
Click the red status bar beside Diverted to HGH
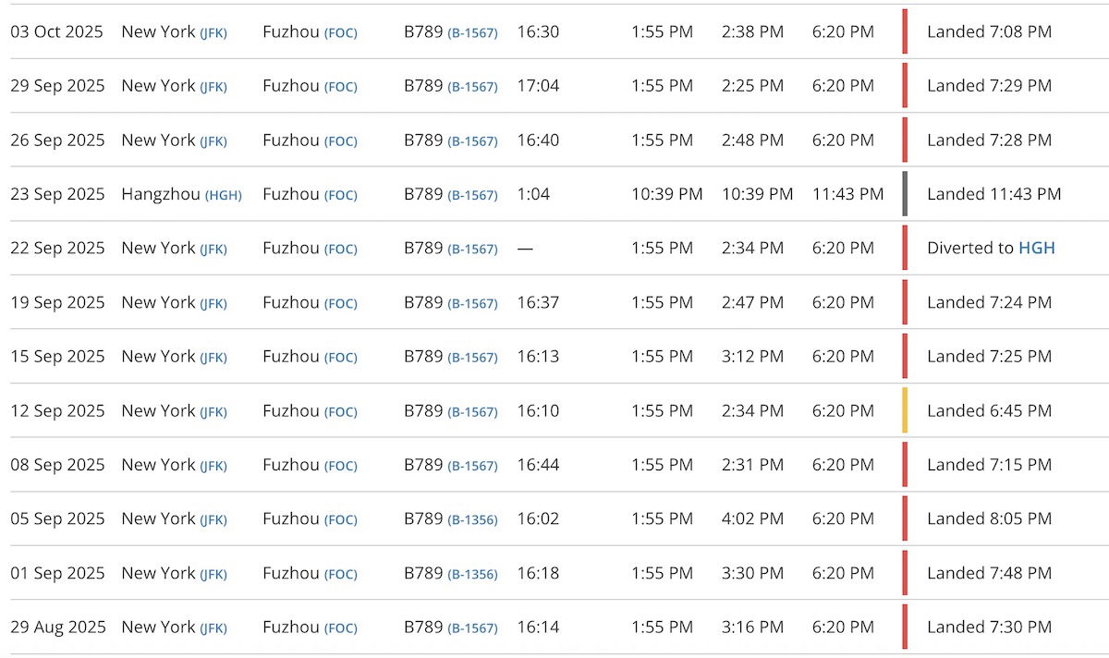[x=905, y=248]
